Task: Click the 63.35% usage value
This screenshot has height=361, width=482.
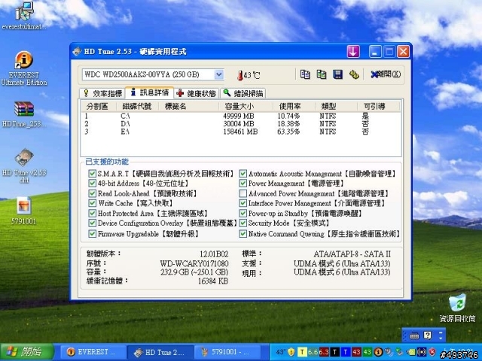Action: (288, 132)
